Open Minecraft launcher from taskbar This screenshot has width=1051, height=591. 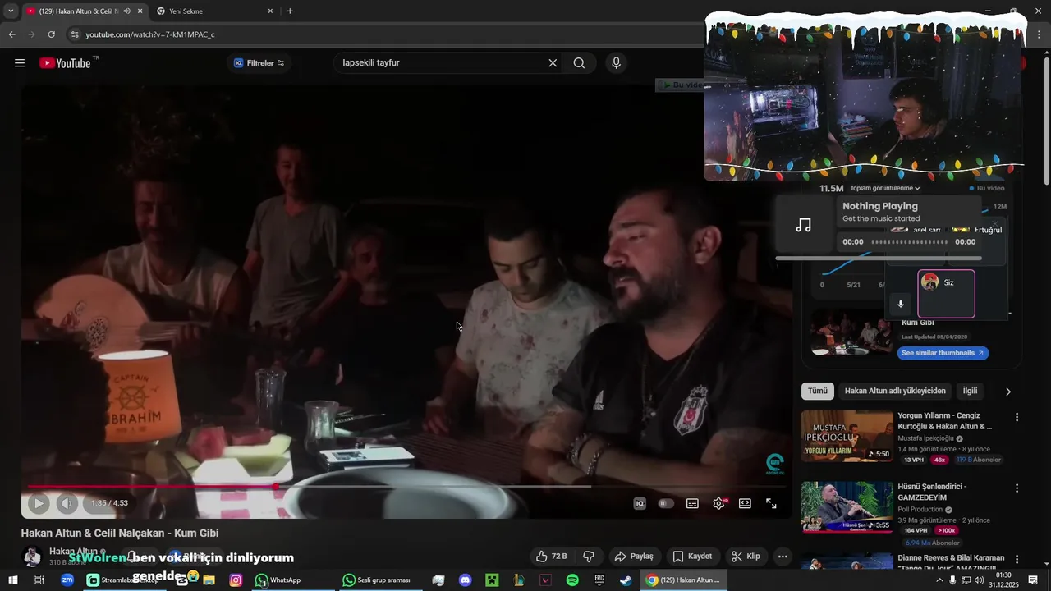coord(492,580)
